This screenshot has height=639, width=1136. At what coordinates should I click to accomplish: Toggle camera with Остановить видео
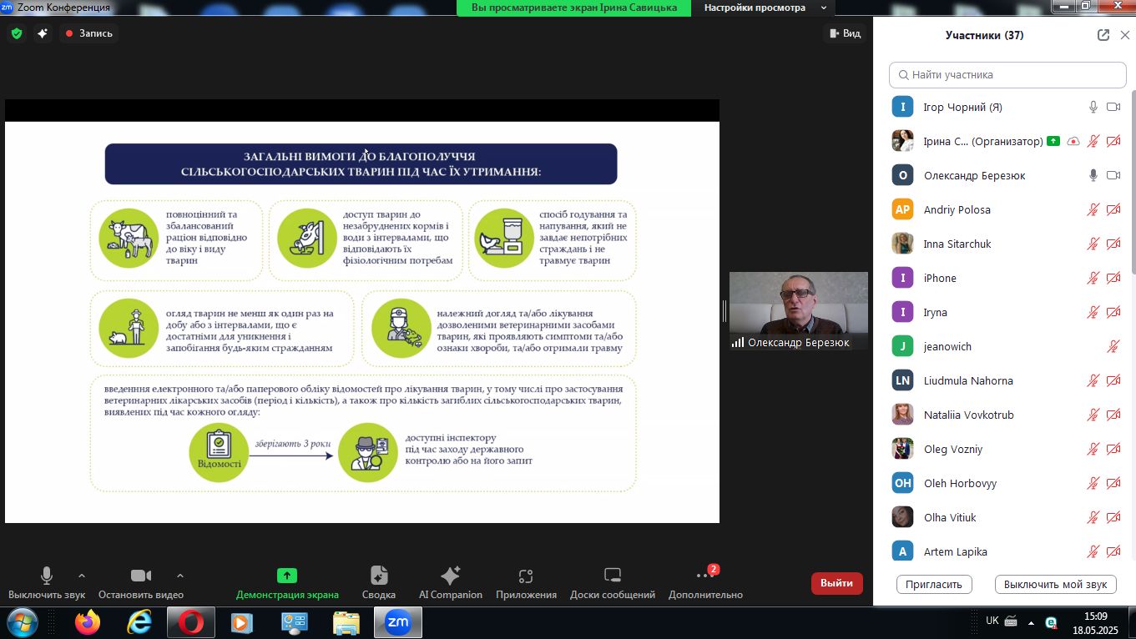coord(141,582)
